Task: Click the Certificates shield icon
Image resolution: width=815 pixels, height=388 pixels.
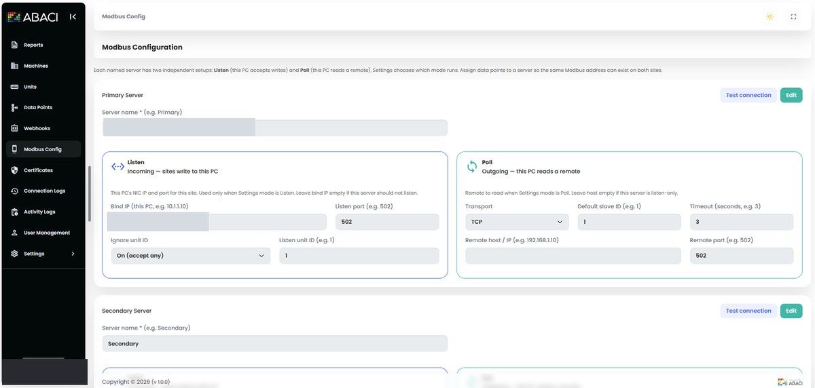Action: [15, 170]
